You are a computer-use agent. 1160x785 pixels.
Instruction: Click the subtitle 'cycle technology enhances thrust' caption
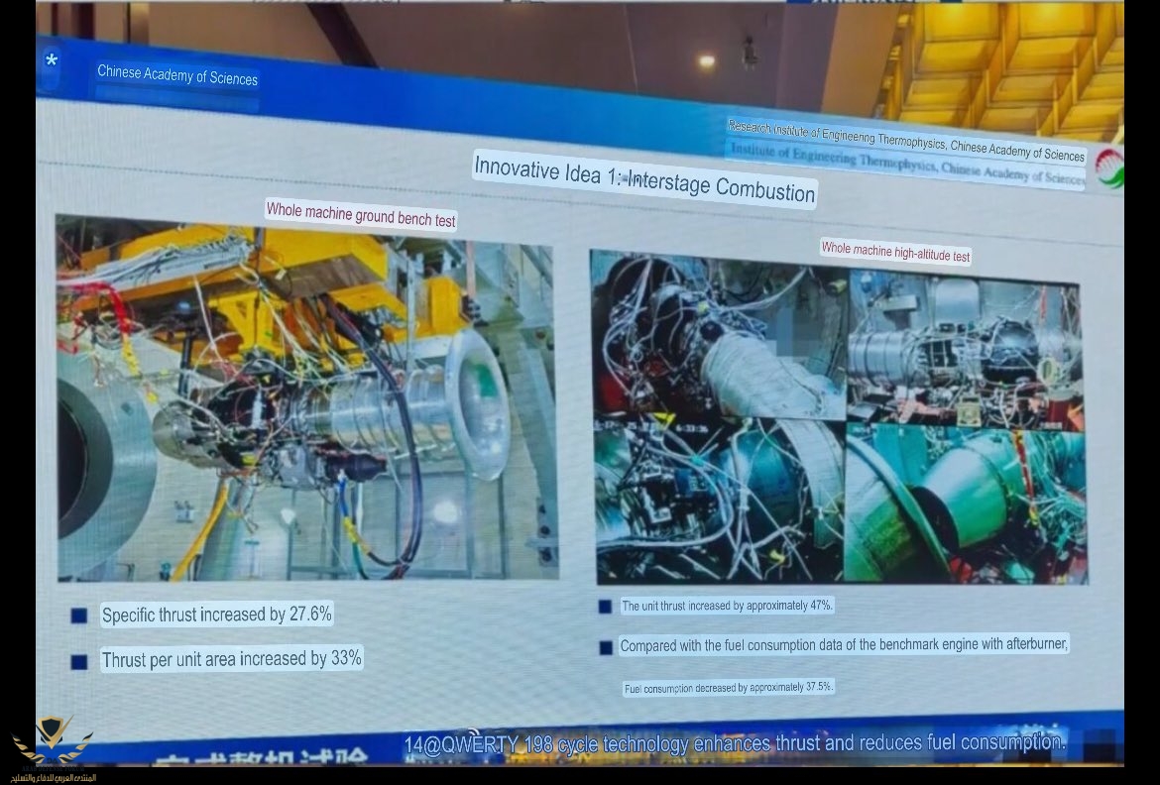click(734, 743)
